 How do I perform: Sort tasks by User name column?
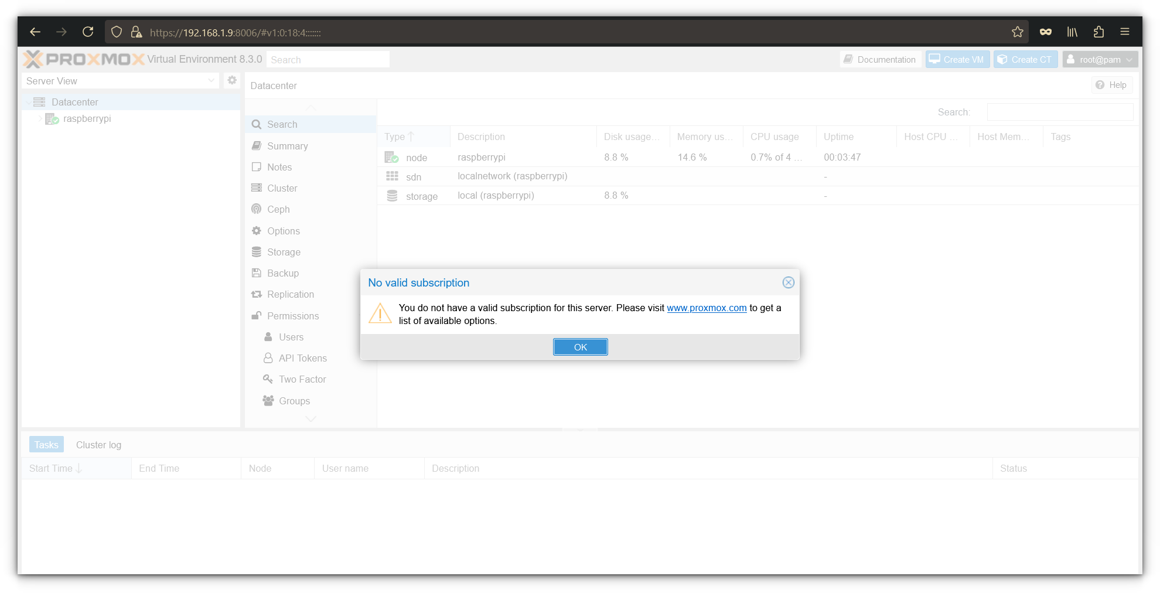[x=369, y=468]
